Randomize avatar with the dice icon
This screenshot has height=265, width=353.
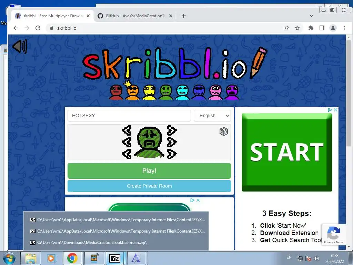click(223, 131)
